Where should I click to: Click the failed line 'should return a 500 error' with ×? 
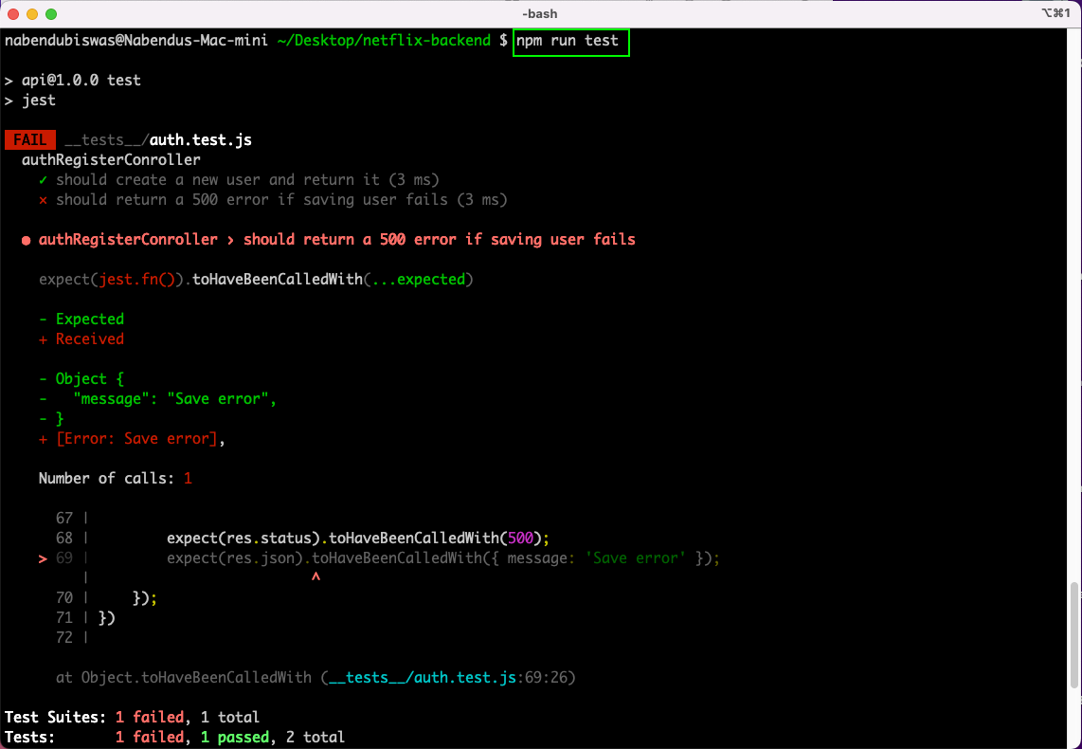click(x=273, y=200)
